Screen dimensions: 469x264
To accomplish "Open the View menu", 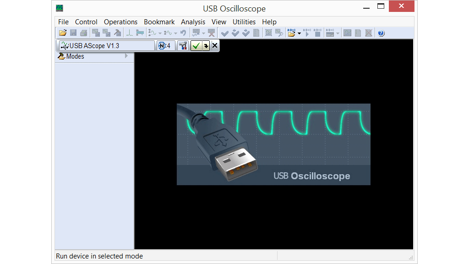I will 218,22.
